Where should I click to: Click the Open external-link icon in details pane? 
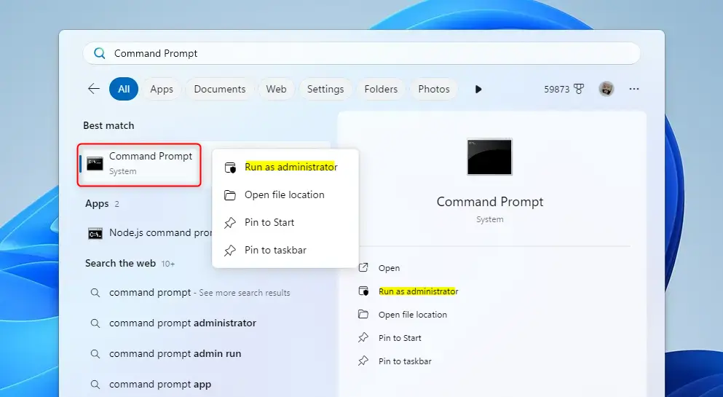pos(363,267)
